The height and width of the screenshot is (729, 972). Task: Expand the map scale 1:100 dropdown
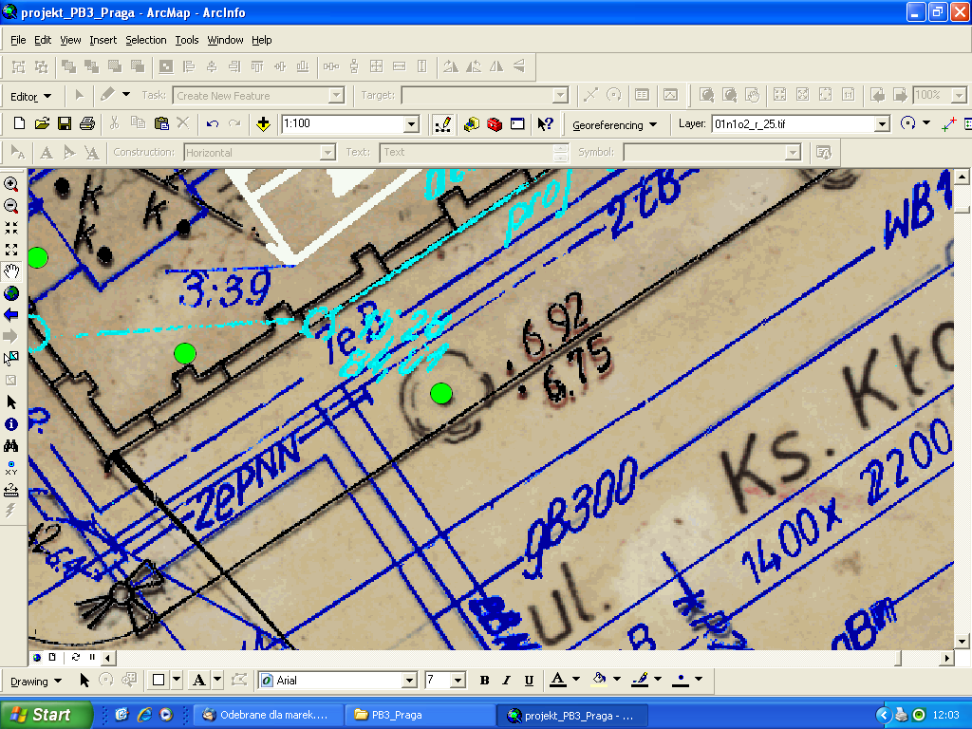coord(412,124)
